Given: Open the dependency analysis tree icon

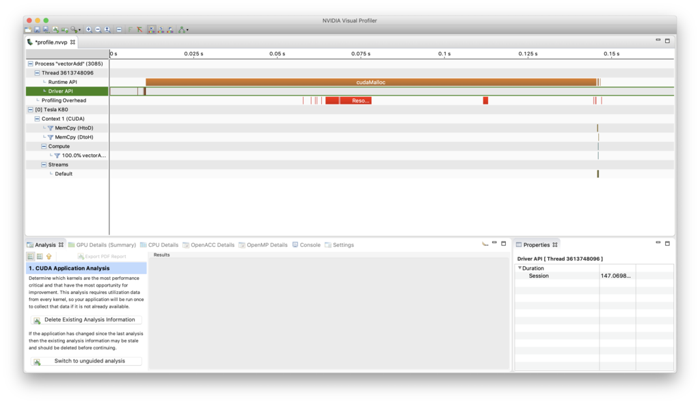Looking at the screenshot, I should pos(181,30).
